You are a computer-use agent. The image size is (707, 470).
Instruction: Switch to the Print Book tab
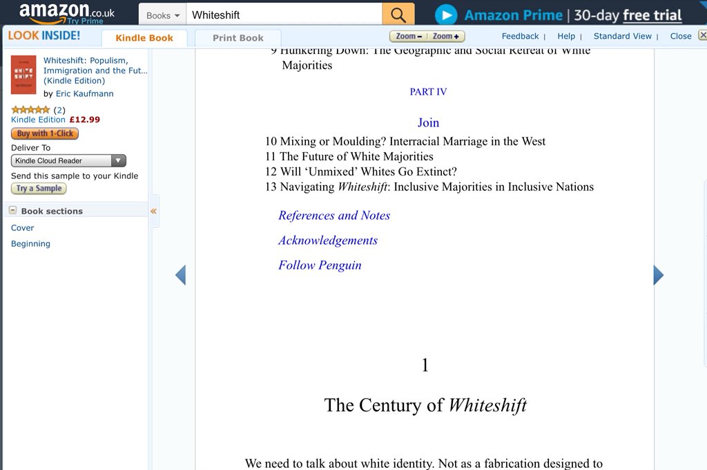tap(238, 38)
